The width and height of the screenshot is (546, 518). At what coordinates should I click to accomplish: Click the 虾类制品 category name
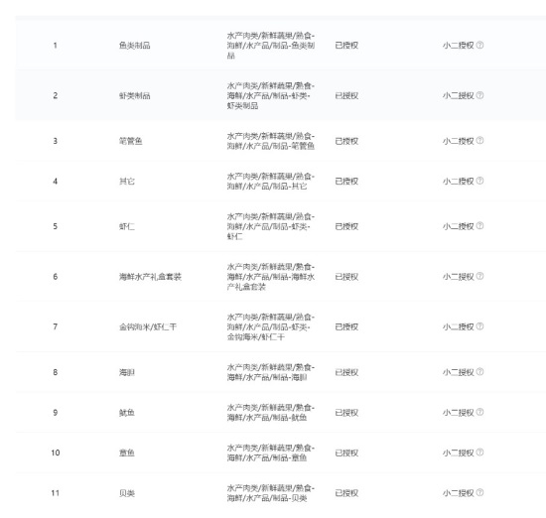tap(134, 95)
